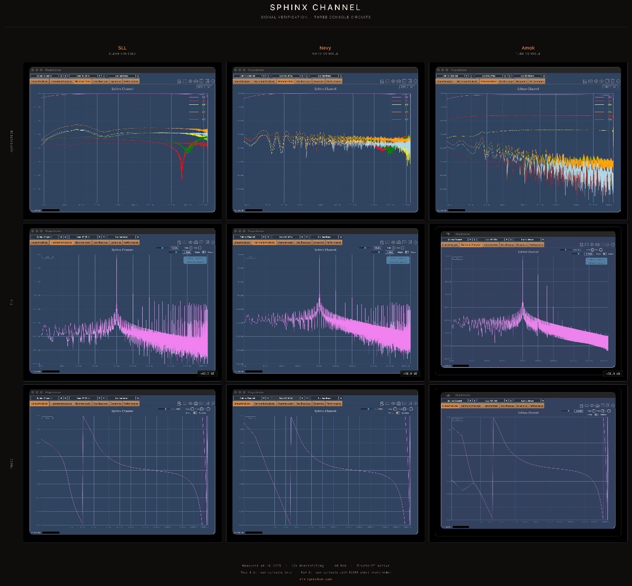The height and width of the screenshot is (586, 632).
Task: Click the -36.9 dB readout under Amok spectrum
Action: coord(614,374)
